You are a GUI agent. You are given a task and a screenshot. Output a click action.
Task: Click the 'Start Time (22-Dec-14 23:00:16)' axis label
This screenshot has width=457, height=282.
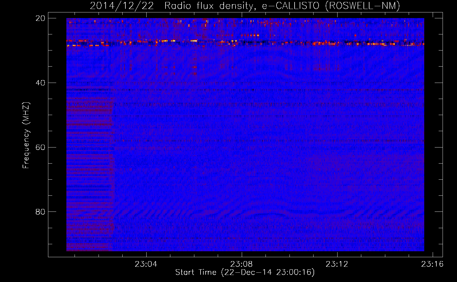(x=245, y=272)
